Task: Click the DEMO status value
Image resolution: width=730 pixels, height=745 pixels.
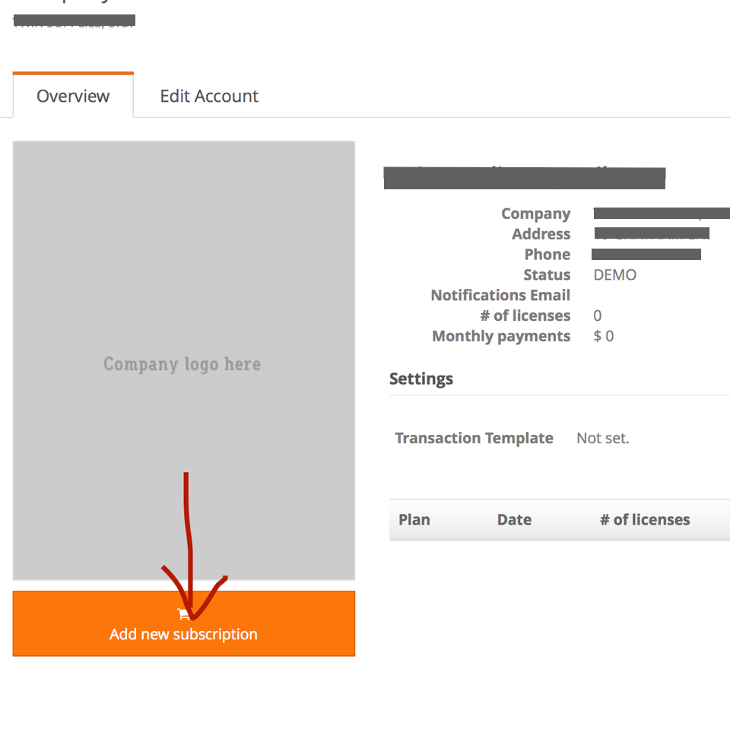Action: point(615,275)
